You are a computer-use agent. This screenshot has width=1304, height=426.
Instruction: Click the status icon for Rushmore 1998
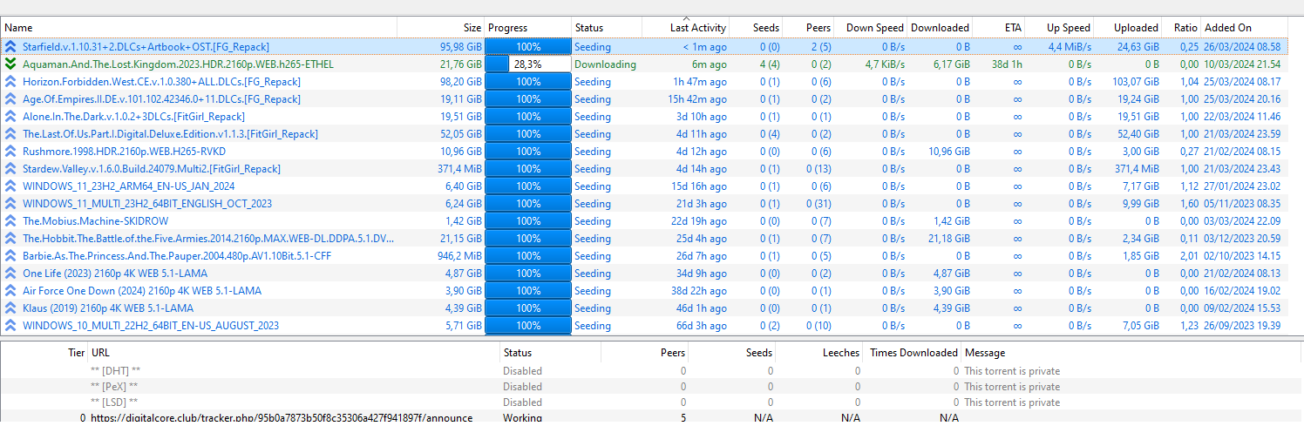[10, 152]
